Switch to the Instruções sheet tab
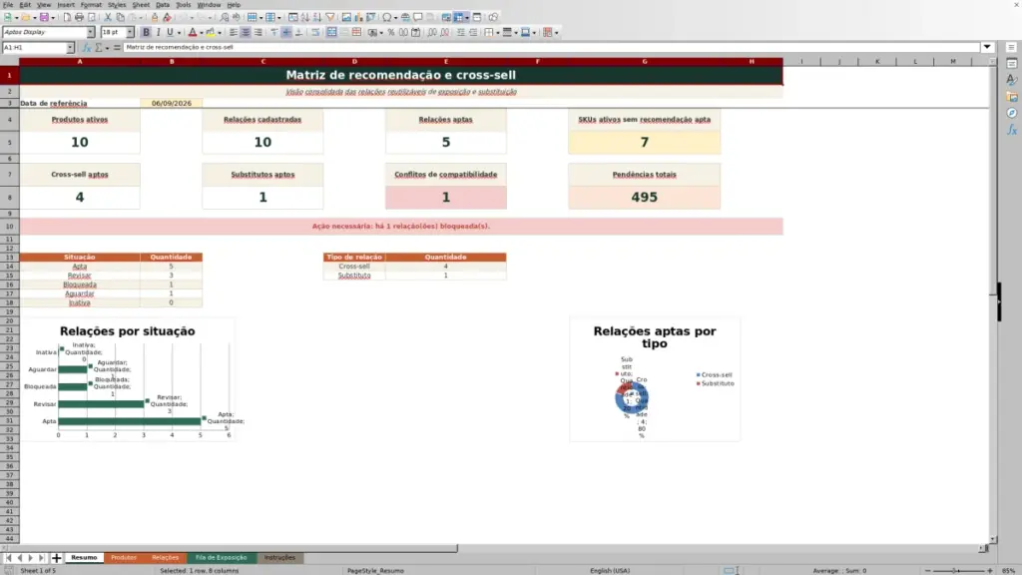 [x=279, y=558]
